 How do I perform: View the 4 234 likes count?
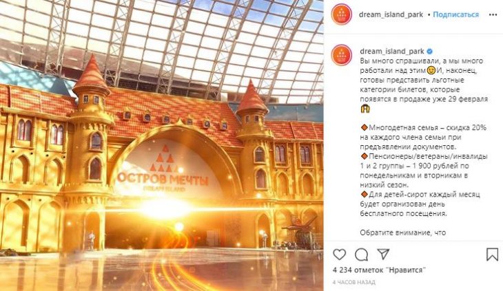[379, 270]
